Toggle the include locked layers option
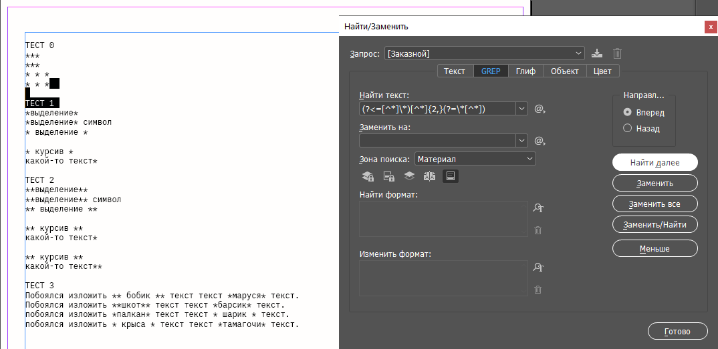Image resolution: width=718 pixels, height=349 pixels. coord(368,176)
